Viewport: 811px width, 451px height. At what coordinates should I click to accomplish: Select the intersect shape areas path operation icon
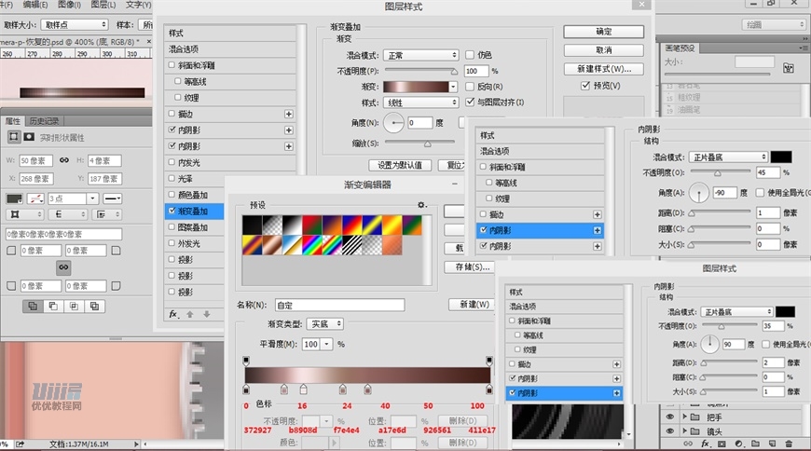pyautogui.click(x=74, y=307)
